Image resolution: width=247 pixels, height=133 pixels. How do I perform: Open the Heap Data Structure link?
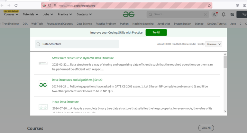pos(66,102)
